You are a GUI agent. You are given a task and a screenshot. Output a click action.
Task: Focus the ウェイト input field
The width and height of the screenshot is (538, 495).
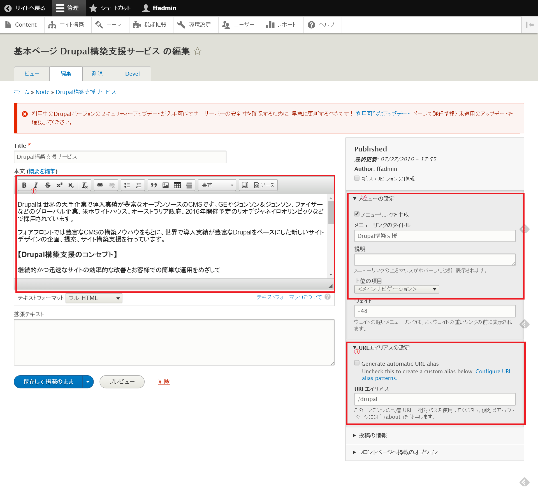[435, 311]
